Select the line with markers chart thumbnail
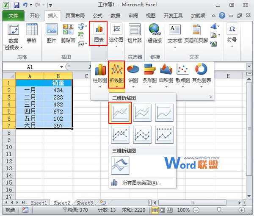This screenshot has height=216, width=254. (120, 135)
